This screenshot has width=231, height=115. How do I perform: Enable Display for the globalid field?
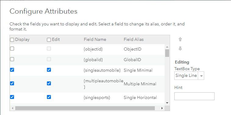click(12, 59)
